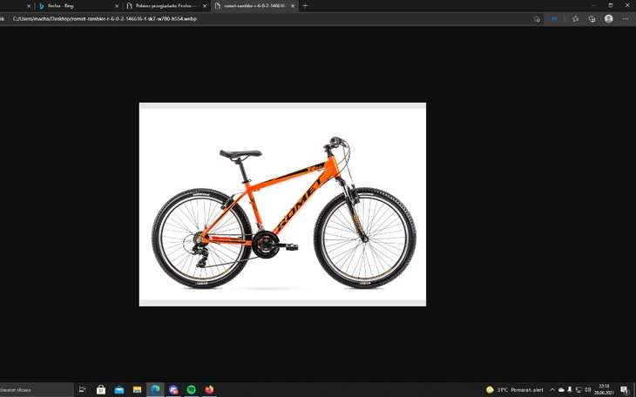
Task: Click the orange Romet bicycle image
Action: (x=282, y=204)
